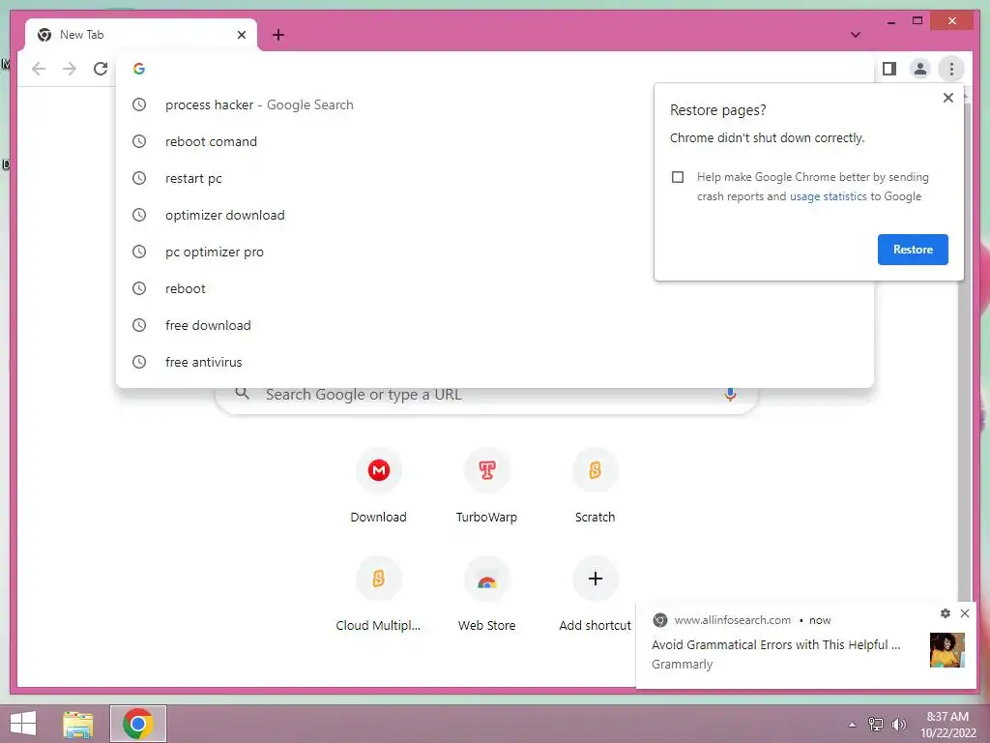Open the tab search chevron dropdown

pyautogui.click(x=856, y=35)
